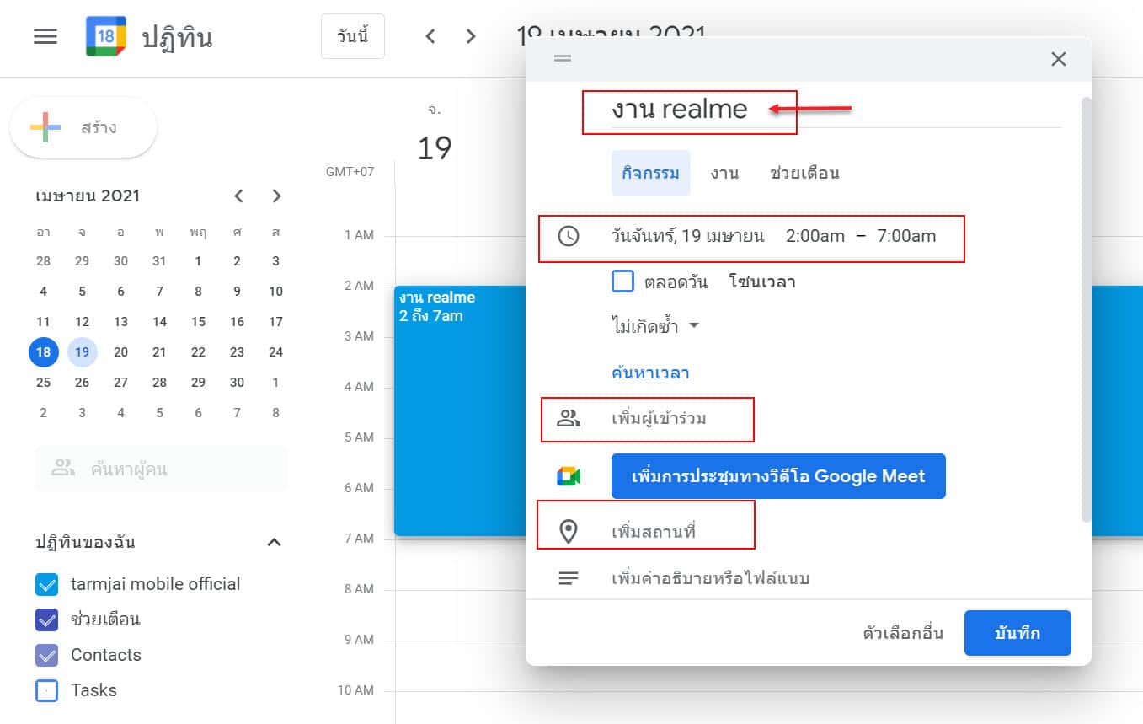Click the dialog vertical scrollbar

1086,309
